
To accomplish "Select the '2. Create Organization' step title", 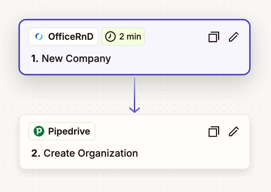I will point(85,153).
